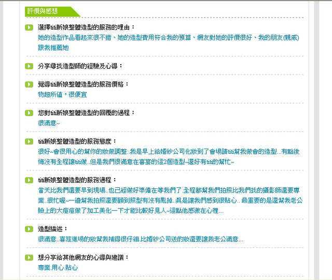This screenshot has width=332, height=280.
Task: Select heading 想分享給其他網友的心得與建議
Action: point(83,257)
